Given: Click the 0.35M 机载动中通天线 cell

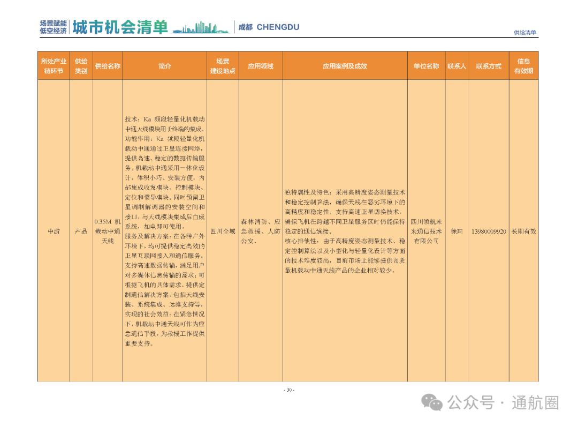Looking at the screenshot, I should 108,231.
